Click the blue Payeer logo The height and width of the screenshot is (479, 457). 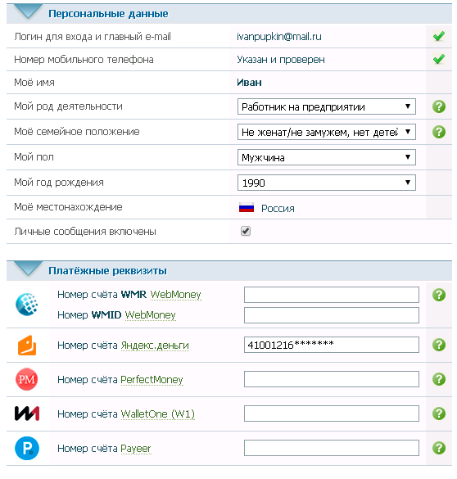click(27, 448)
